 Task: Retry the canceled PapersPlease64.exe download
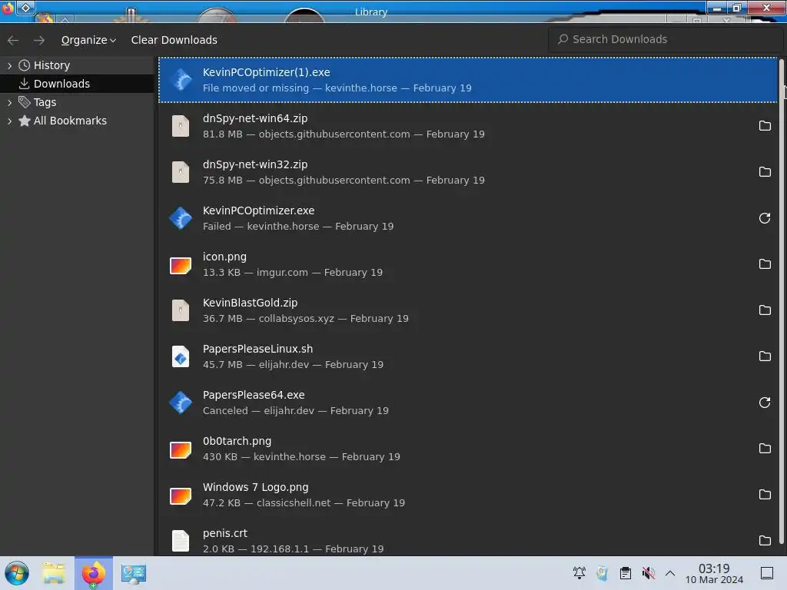point(765,403)
